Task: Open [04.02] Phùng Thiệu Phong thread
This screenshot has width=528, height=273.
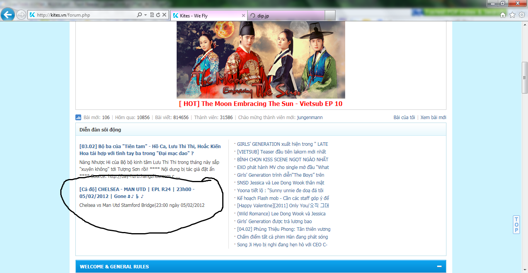Action: pos(284,229)
